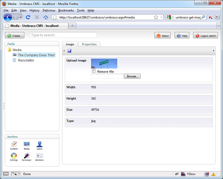Toggle the Remove file checkbox

(x=94, y=71)
